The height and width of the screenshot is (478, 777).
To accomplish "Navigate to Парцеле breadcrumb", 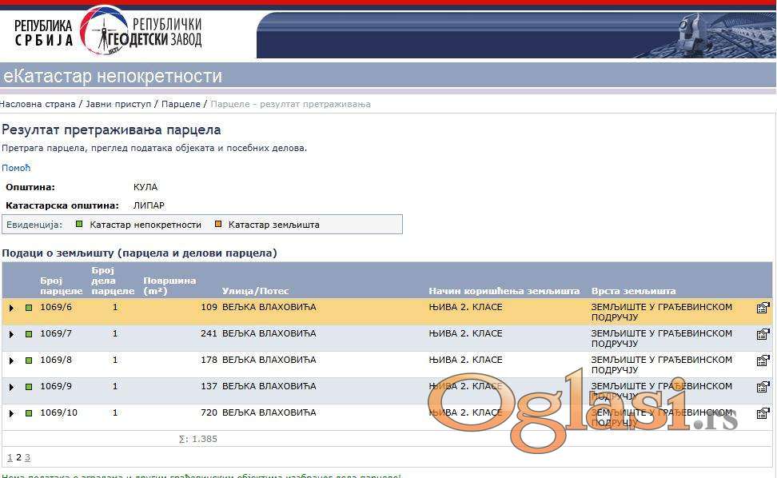I will click(x=181, y=104).
